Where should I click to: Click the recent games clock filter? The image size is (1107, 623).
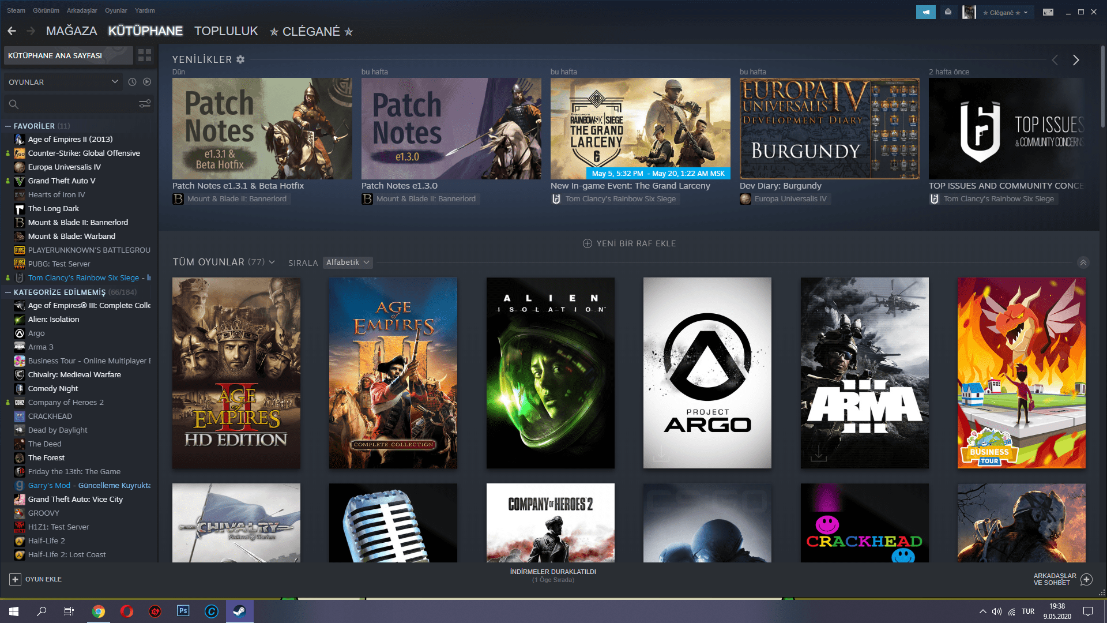coord(132,82)
